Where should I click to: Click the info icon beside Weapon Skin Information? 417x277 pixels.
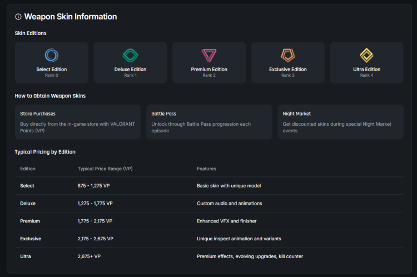click(x=18, y=17)
